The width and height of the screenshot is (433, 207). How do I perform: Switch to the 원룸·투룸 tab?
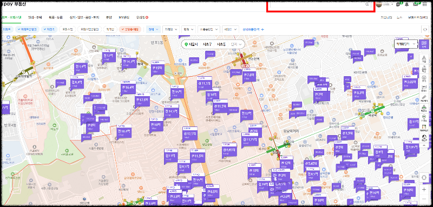[56, 17]
